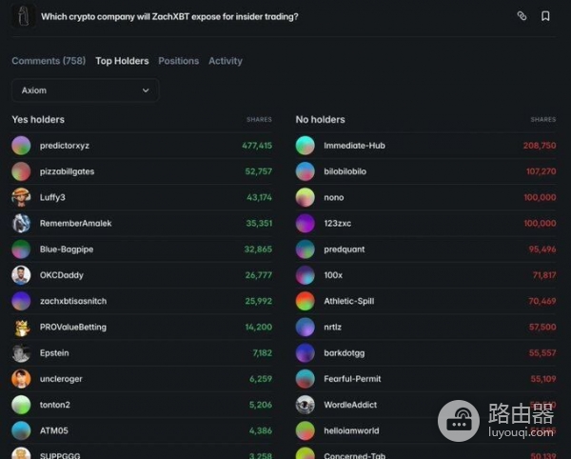The image size is (571, 459).
Task: Click the market thumbnail image
Action: pyautogui.click(x=22, y=16)
